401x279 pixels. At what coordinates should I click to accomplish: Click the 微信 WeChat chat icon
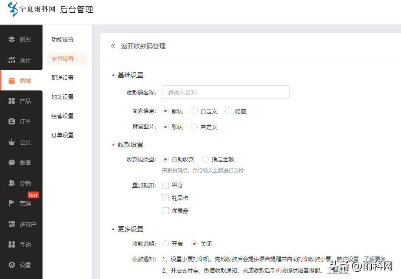point(12,163)
